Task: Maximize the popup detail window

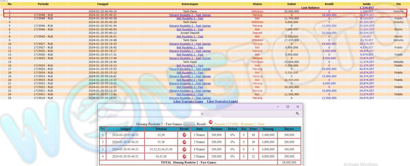Action: coord(288,106)
